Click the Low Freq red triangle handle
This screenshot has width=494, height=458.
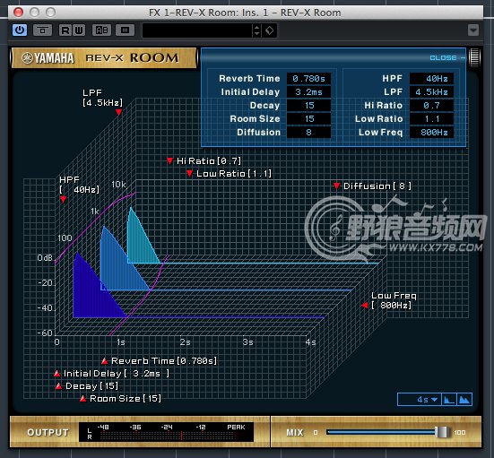click(x=365, y=305)
